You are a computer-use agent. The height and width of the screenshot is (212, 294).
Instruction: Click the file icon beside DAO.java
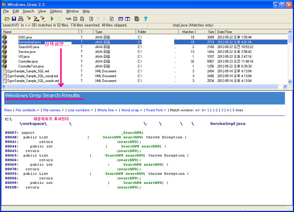[4, 37]
